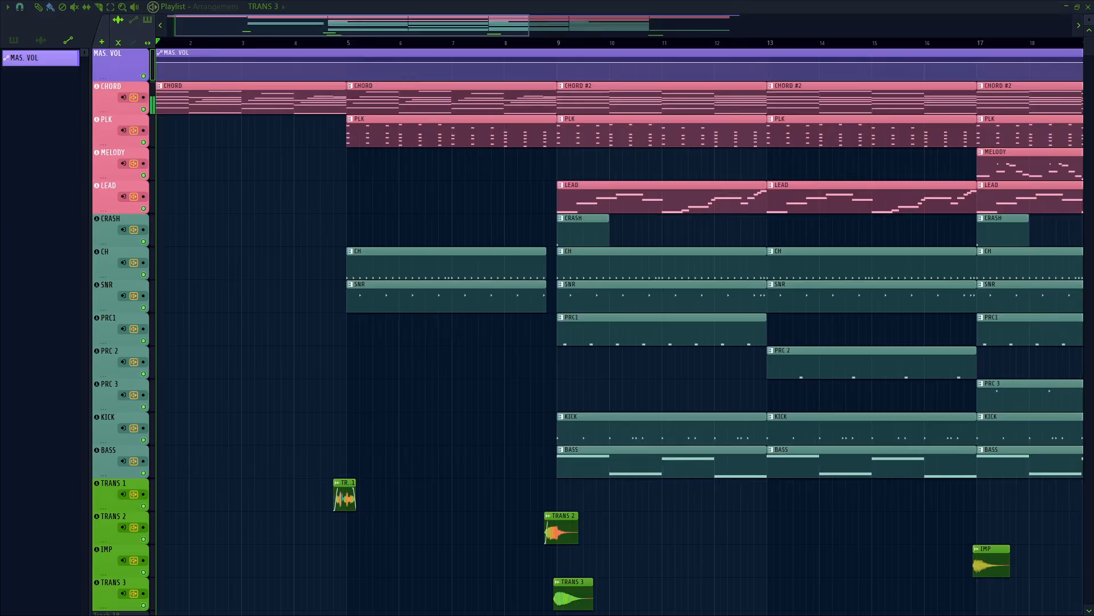Image resolution: width=1094 pixels, height=616 pixels.
Task: Select the Mute tool speaker icon
Action: tap(74, 7)
